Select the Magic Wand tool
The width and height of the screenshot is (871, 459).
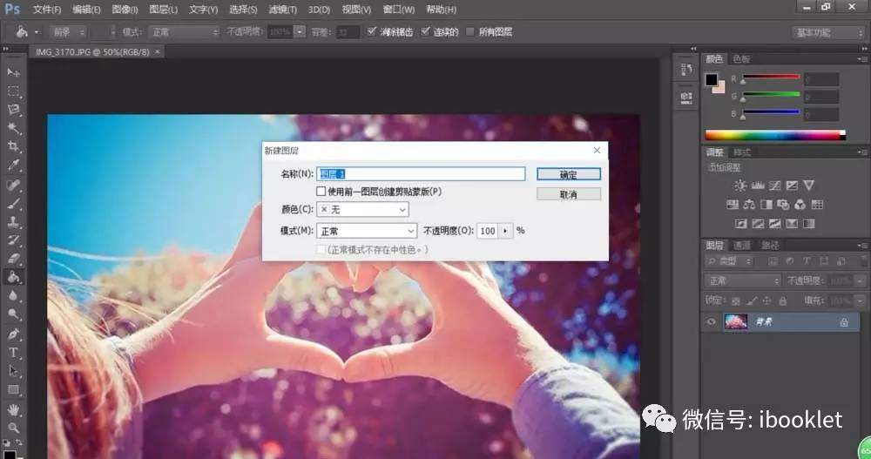(13, 128)
